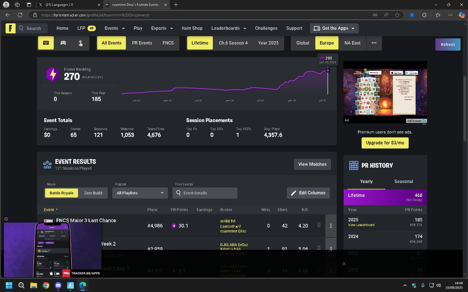Open FNCS Major 3 Last Chance event
The height and width of the screenshot is (292, 468).
point(86,220)
